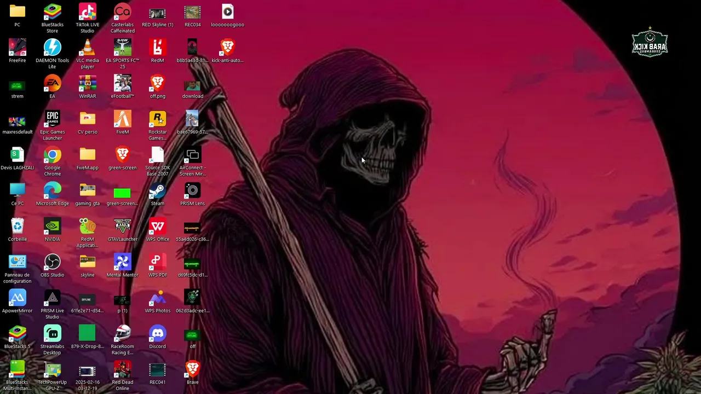The height and width of the screenshot is (394, 701).
Task: Launch Microsoft Edge icon
Action: click(52, 191)
